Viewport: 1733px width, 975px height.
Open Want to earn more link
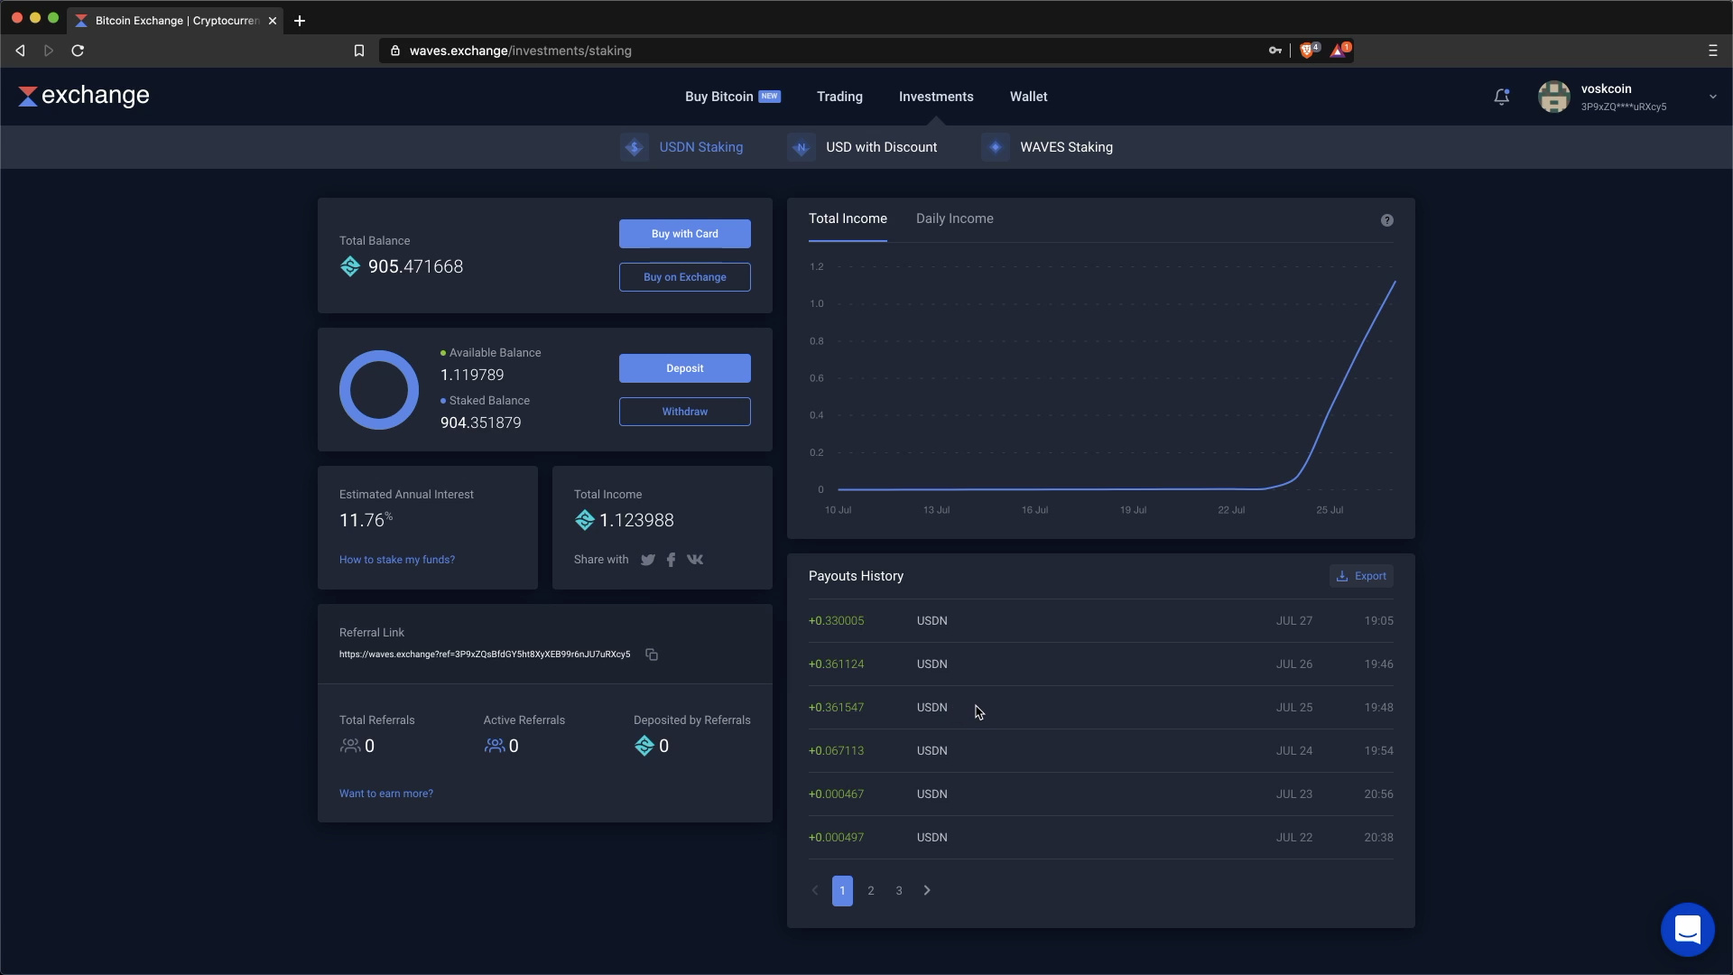[386, 794]
